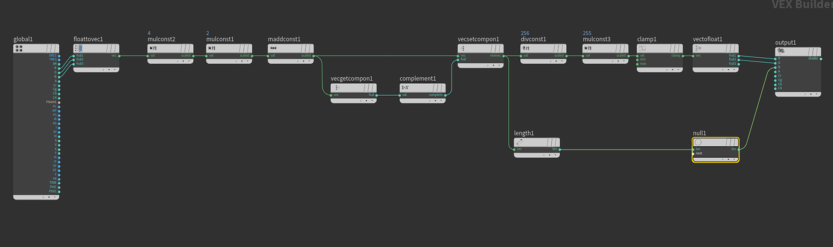This screenshot has width=833, height=247.
Task: Click the global1 node icon
Action: (19, 48)
